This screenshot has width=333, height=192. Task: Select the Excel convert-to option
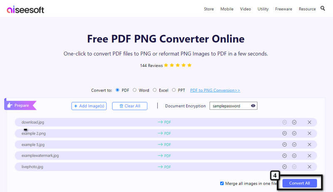154,90
